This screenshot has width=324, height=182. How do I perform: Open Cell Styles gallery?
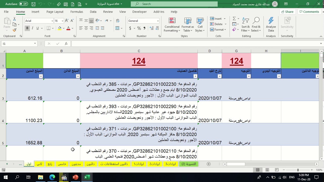point(200,25)
